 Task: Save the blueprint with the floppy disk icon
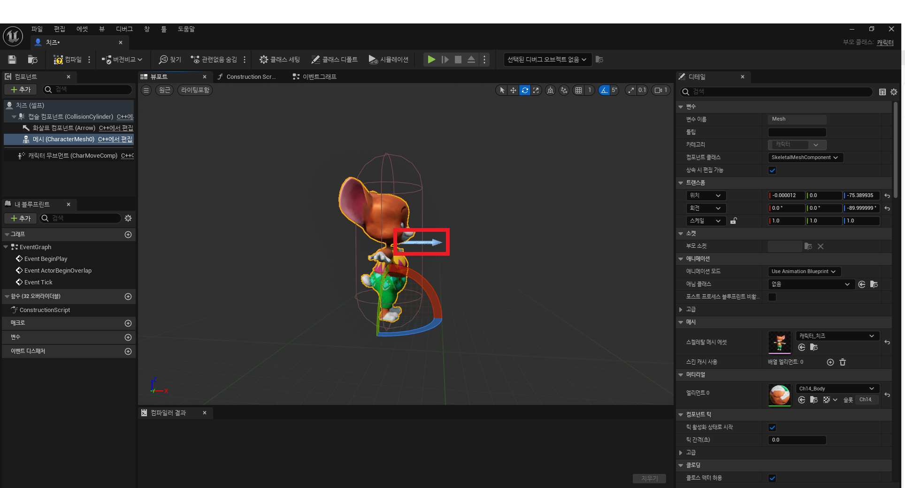click(12, 60)
